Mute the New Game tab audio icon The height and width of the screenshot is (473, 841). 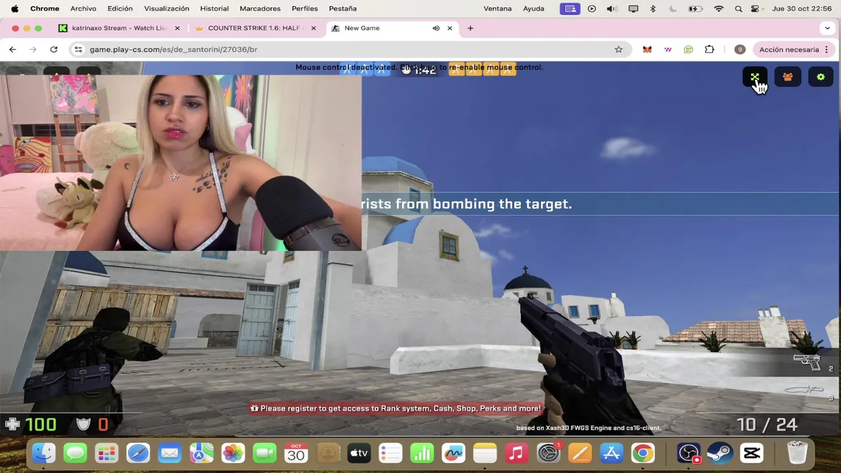(x=436, y=28)
